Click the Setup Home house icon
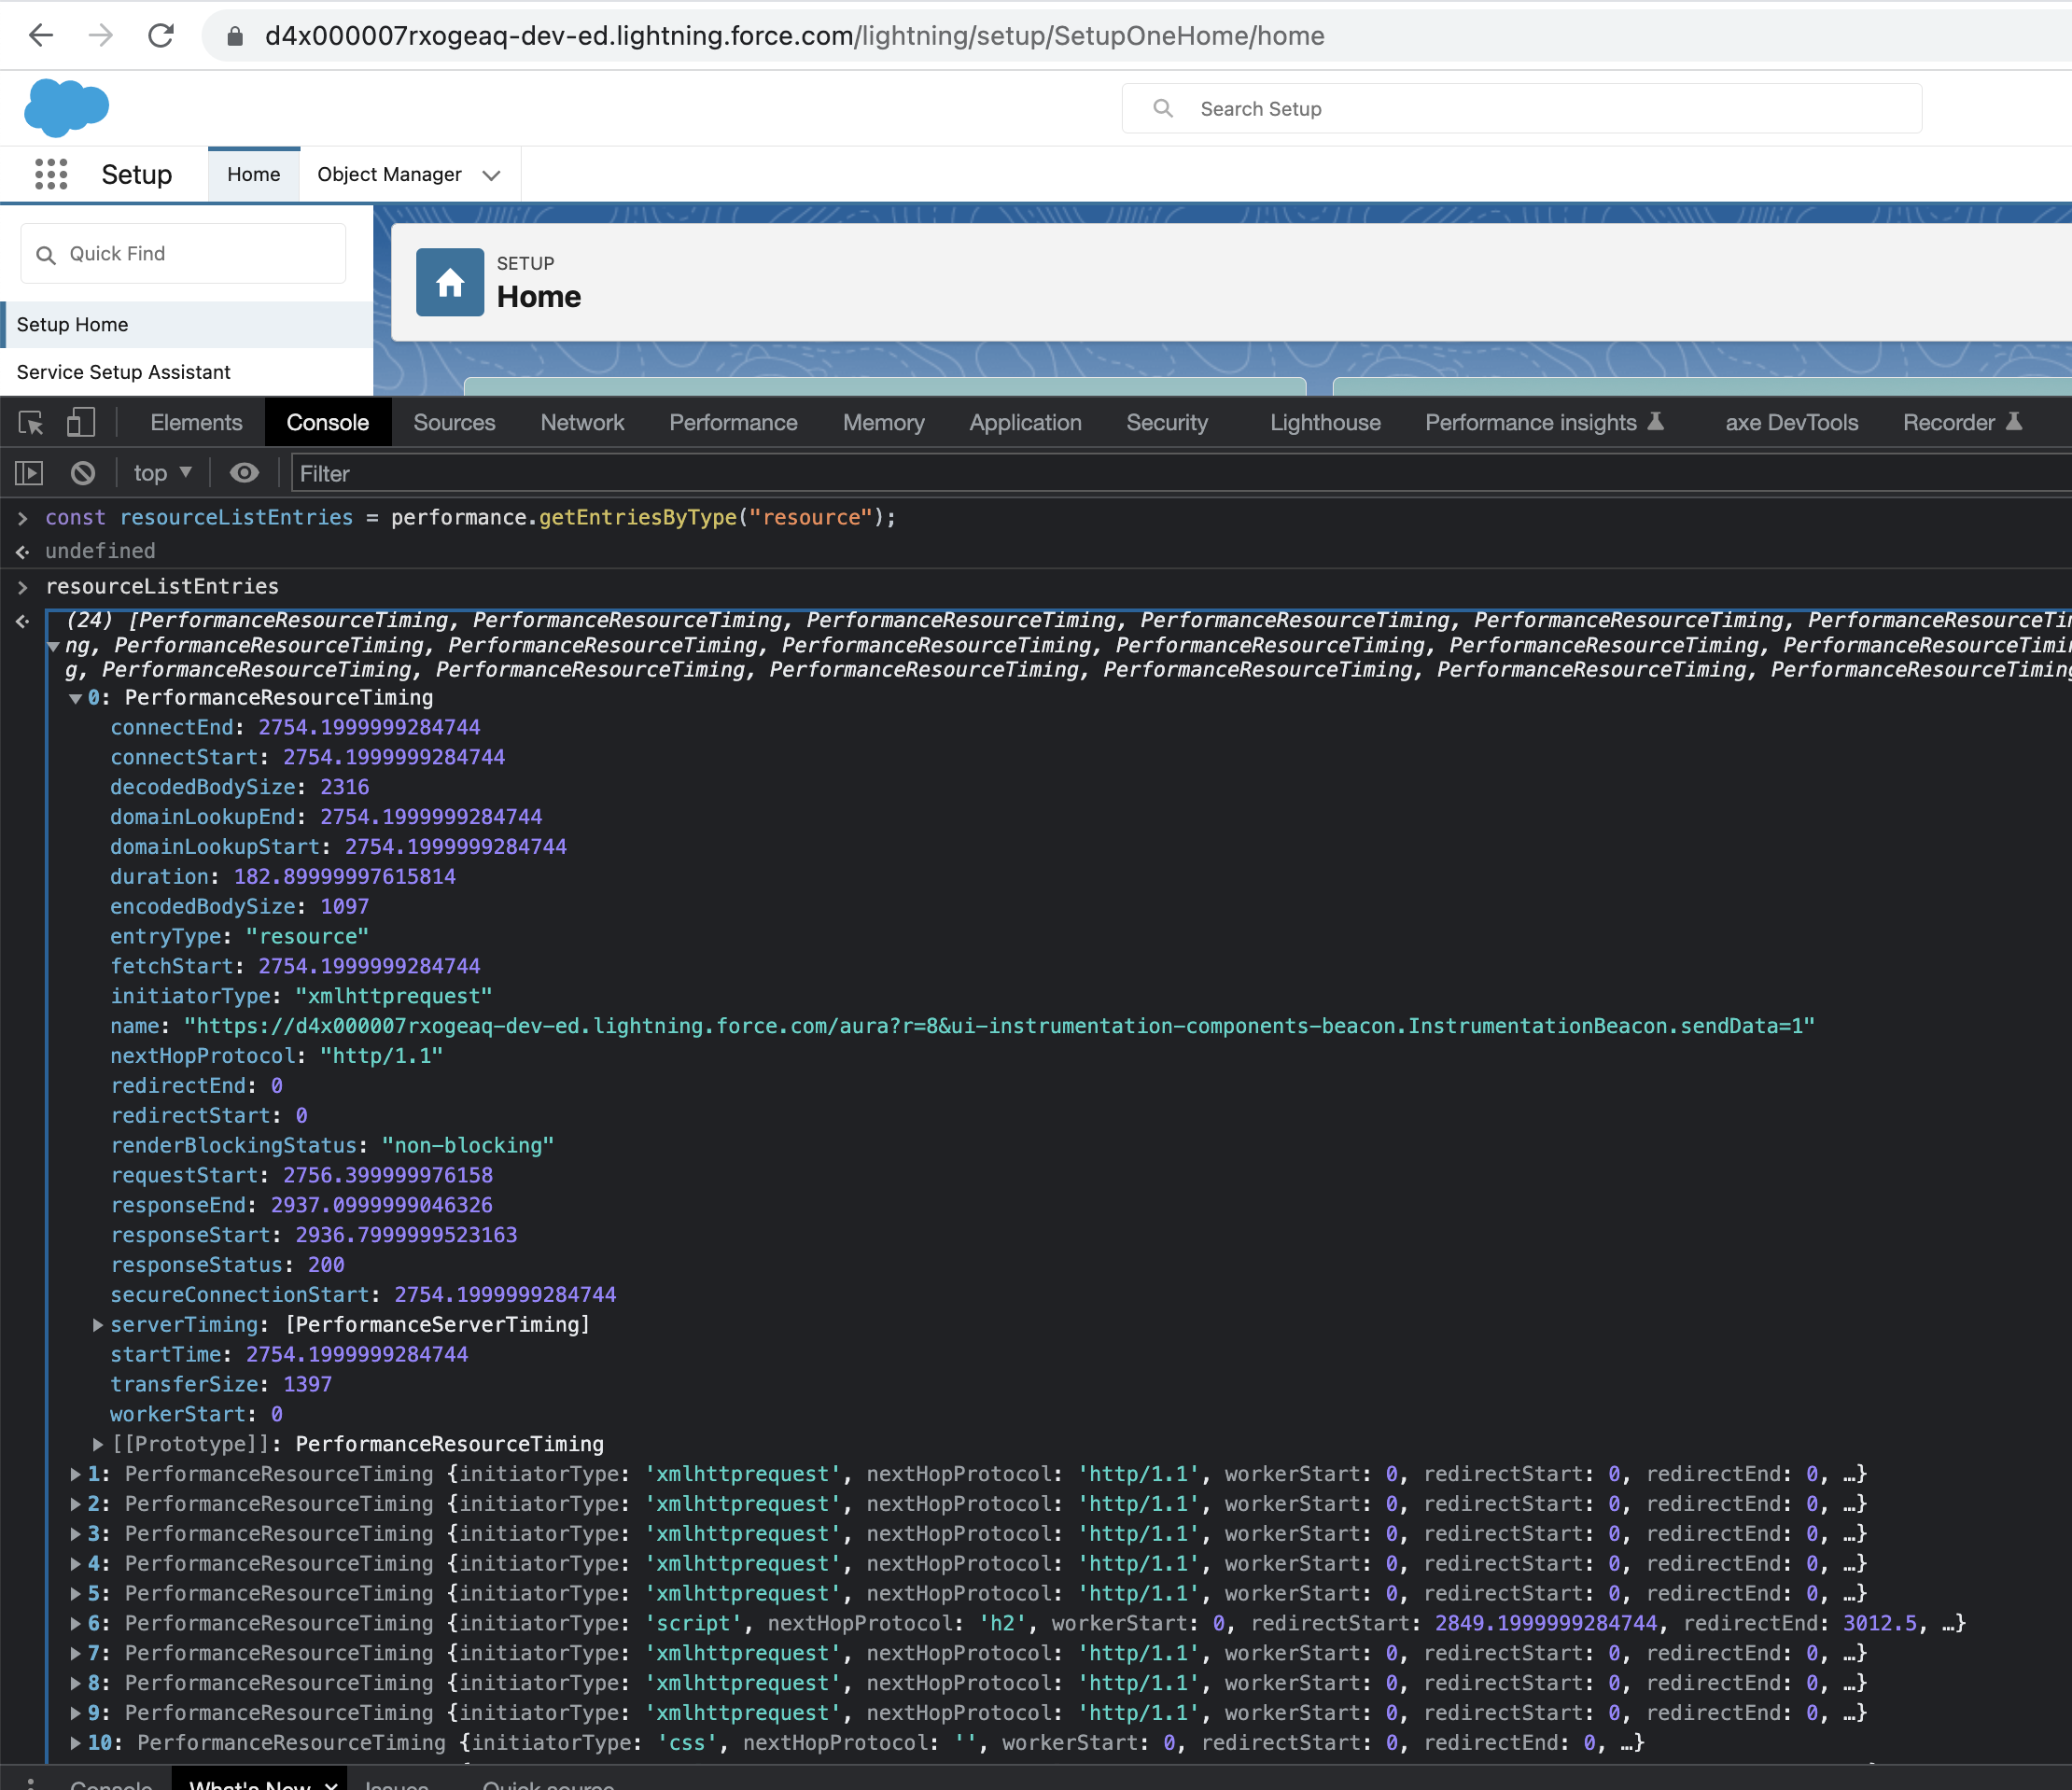Image resolution: width=2072 pixels, height=1790 pixels. click(x=450, y=282)
